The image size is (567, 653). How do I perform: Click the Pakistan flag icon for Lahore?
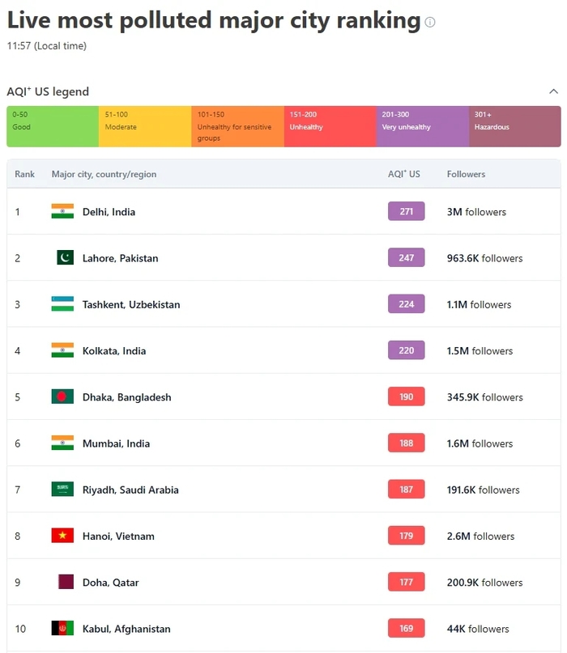(65, 257)
